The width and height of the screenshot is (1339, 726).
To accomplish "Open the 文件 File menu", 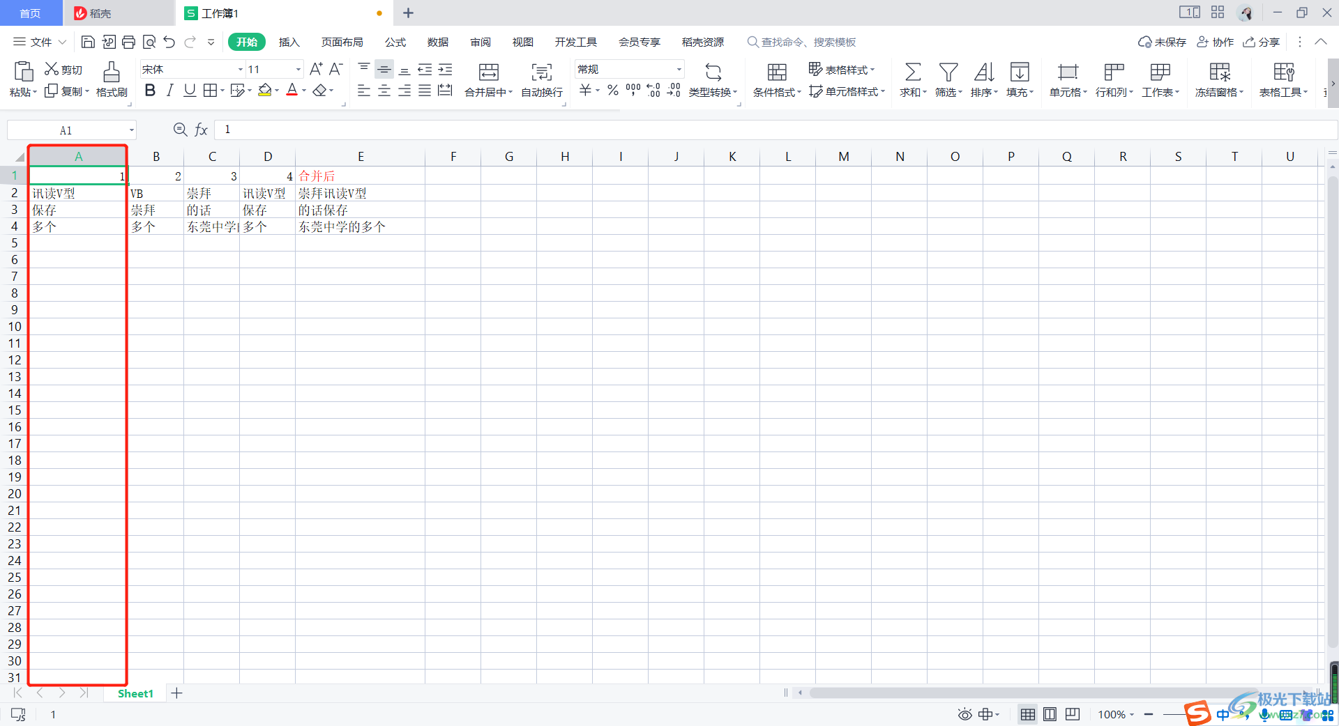I will [40, 42].
